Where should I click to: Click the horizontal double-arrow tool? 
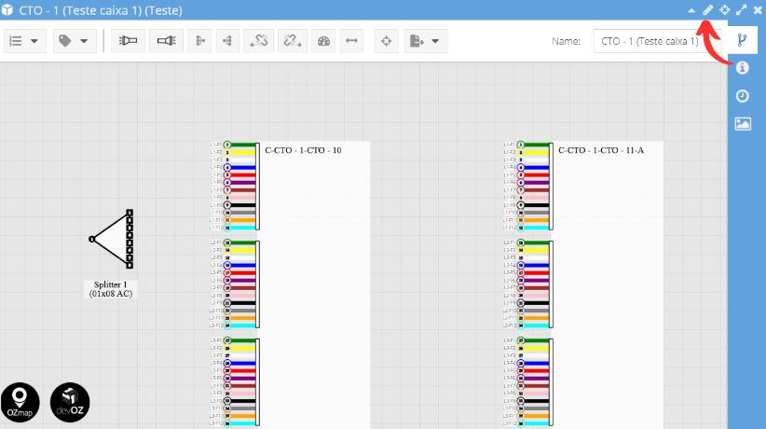[351, 41]
